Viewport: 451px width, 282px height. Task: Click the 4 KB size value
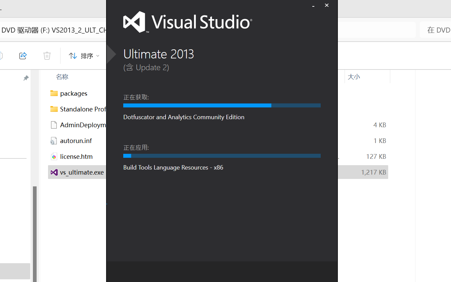[x=380, y=125]
